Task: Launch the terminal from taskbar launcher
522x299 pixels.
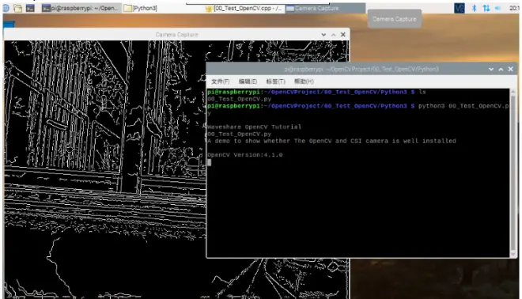Action: point(30,8)
